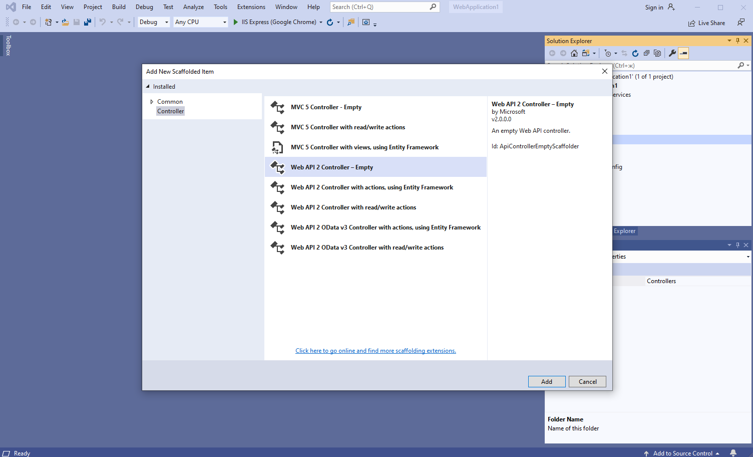Open the Properties panel window options dropdown
The image size is (753, 457).
[729, 245]
